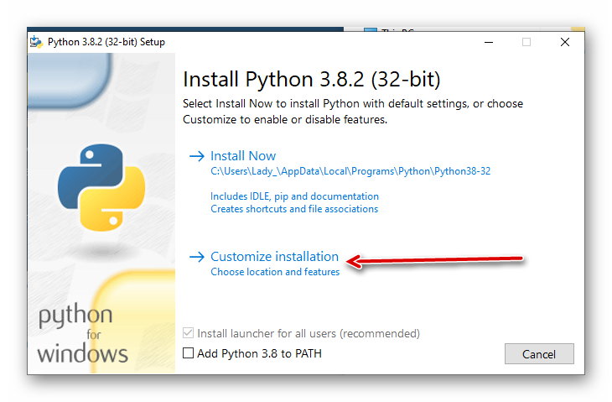Screen dimensions: 612x402
Task: Toggle Install launcher for all users checkbox
Action: (x=188, y=333)
